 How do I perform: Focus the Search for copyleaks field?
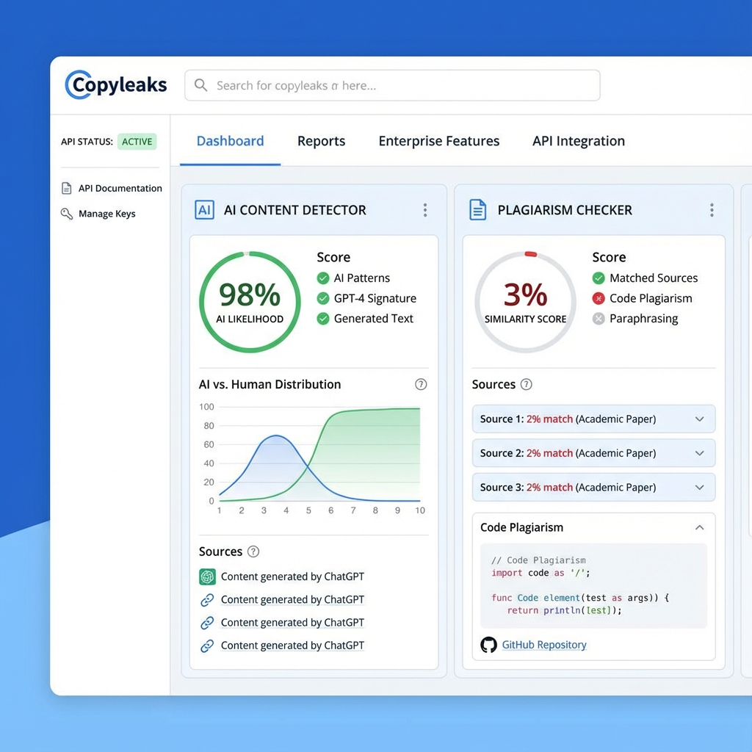[x=392, y=85]
